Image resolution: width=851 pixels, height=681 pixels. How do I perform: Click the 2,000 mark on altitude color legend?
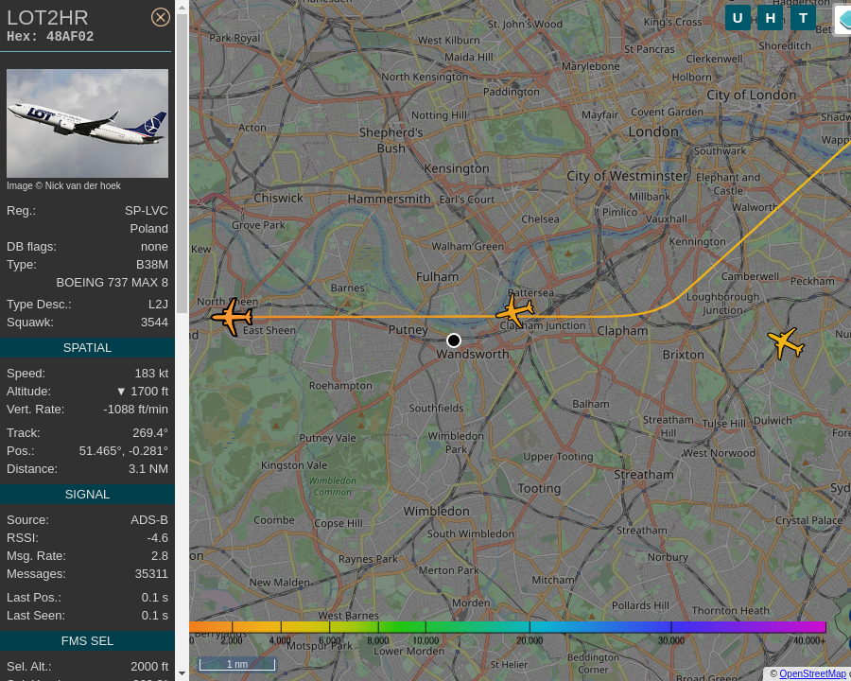pyautogui.click(x=232, y=641)
